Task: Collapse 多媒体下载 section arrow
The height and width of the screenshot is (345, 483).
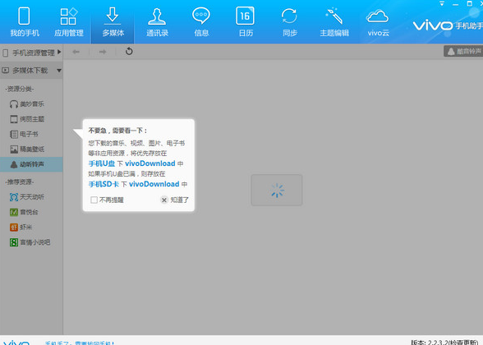Action: (x=59, y=71)
